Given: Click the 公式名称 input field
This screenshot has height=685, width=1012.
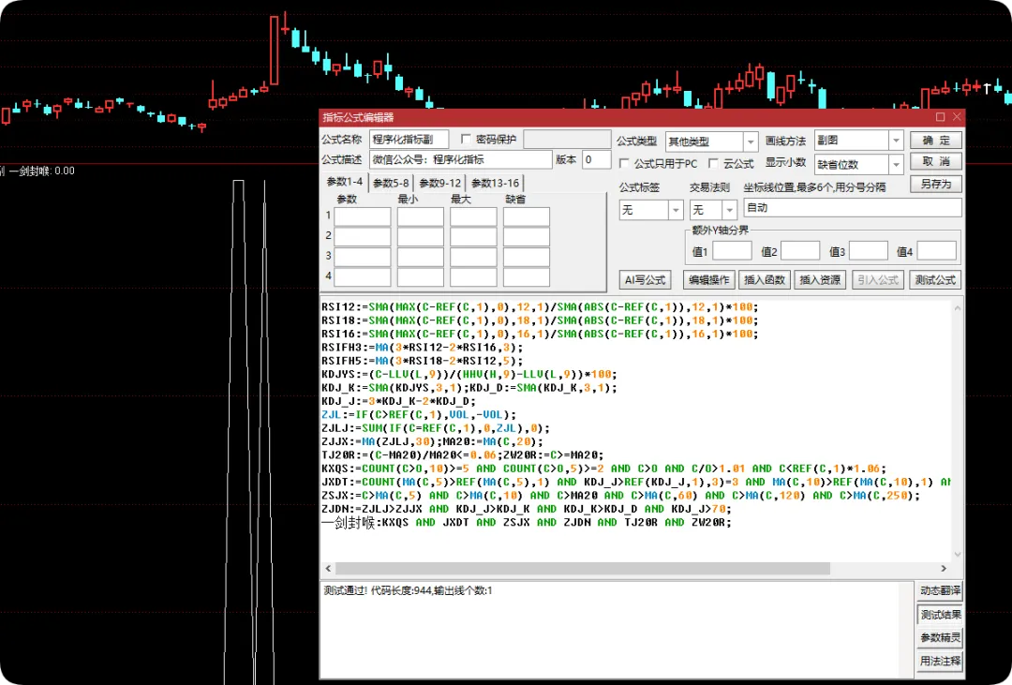Looking at the screenshot, I should point(409,139).
